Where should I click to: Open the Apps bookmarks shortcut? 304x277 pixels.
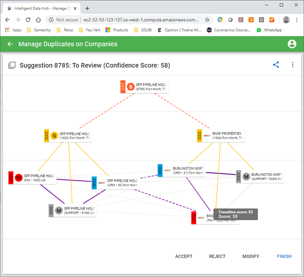[x=13, y=30]
